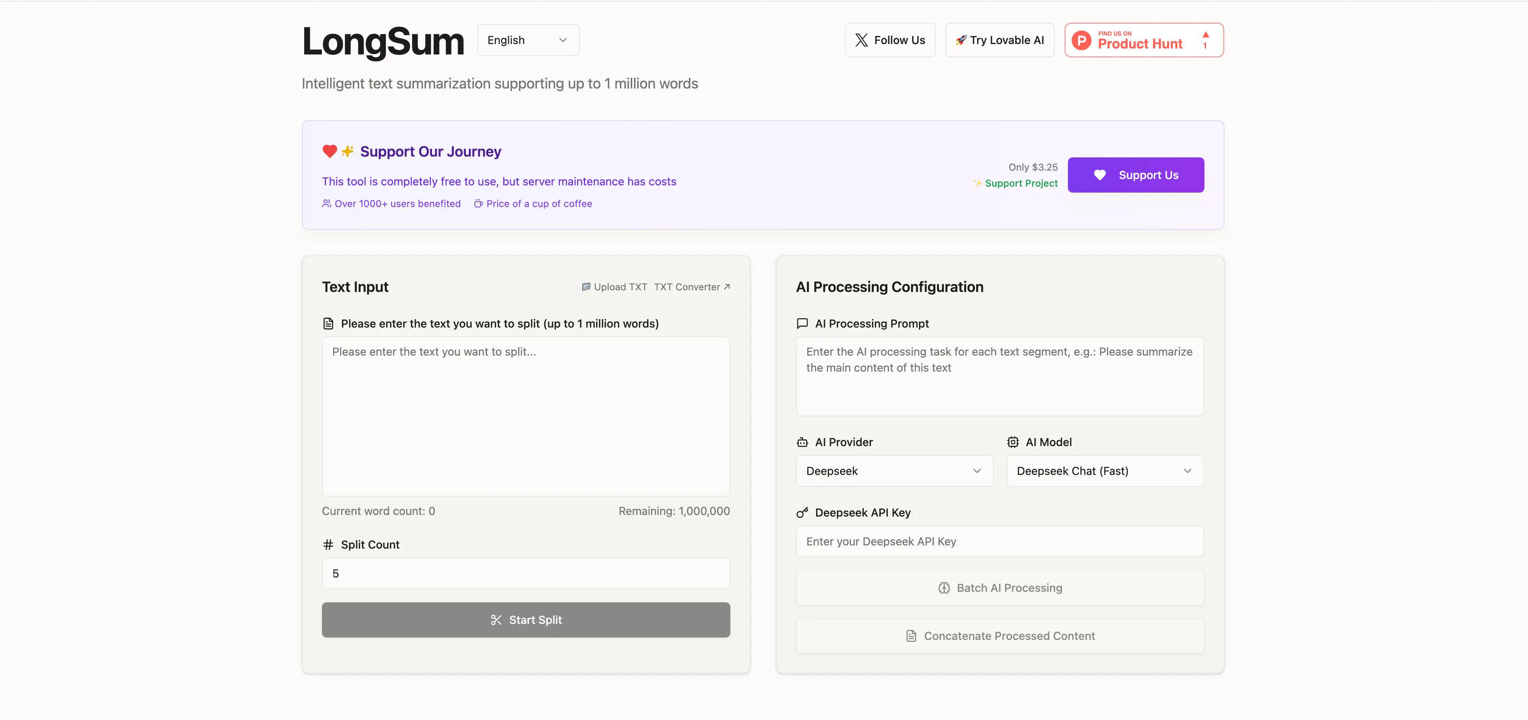The width and height of the screenshot is (1528, 720).
Task: Open the TXT Converter link
Action: (x=692, y=287)
